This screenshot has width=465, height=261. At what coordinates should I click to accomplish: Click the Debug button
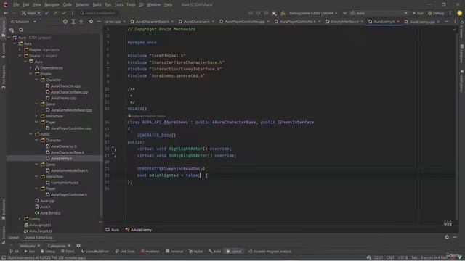436,13
